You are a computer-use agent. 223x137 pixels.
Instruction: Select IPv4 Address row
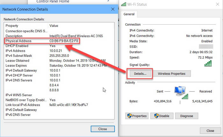pyautogui.click(x=59, y=51)
